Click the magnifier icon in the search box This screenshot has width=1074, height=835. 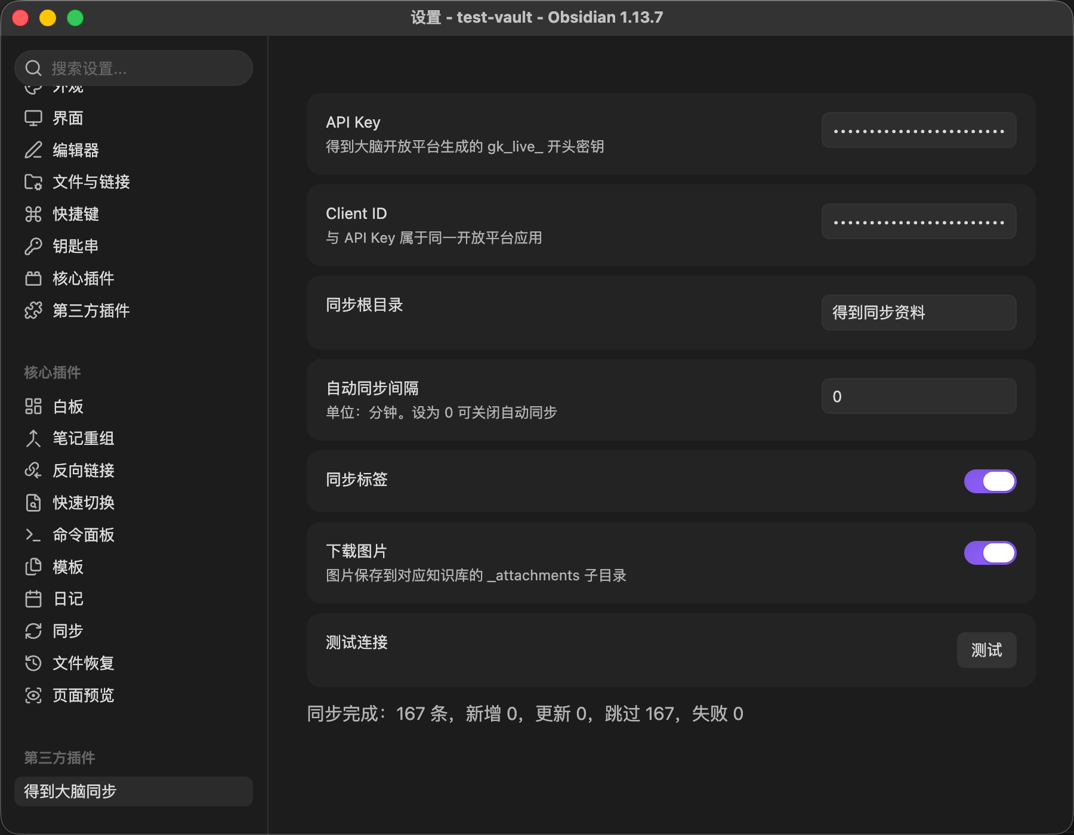pyautogui.click(x=33, y=68)
